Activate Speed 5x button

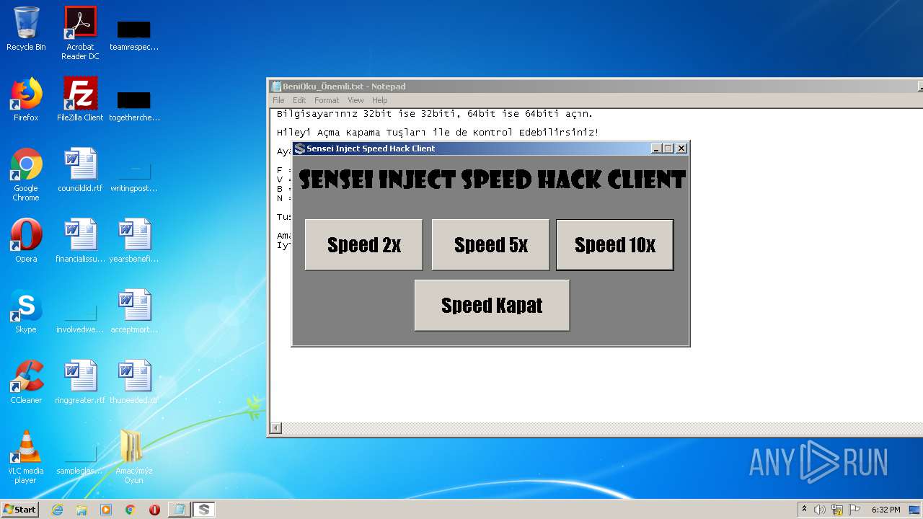click(x=490, y=245)
